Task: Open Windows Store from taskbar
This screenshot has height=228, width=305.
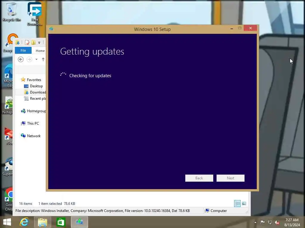Action: coord(61,222)
